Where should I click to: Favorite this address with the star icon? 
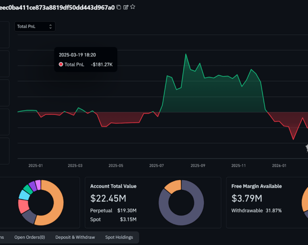pyautogui.click(x=133, y=7)
